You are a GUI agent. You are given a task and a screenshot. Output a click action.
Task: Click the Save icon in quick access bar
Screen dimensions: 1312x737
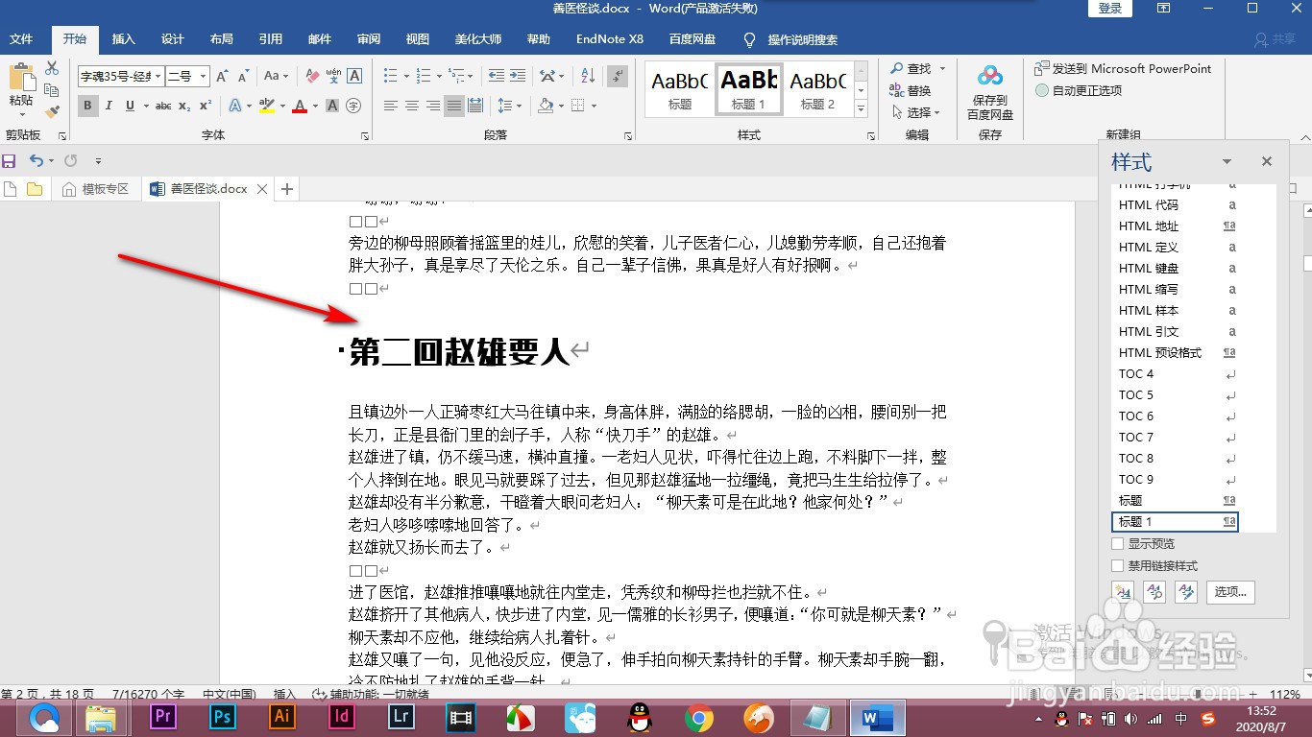click(10, 161)
